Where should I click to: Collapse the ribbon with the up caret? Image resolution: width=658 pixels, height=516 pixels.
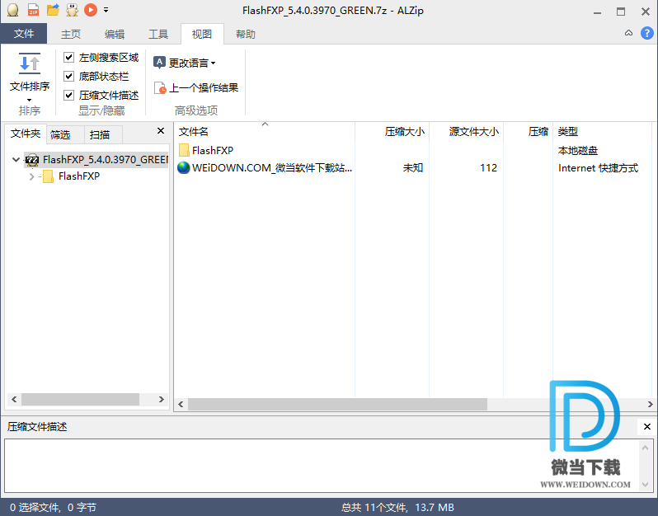[628, 33]
